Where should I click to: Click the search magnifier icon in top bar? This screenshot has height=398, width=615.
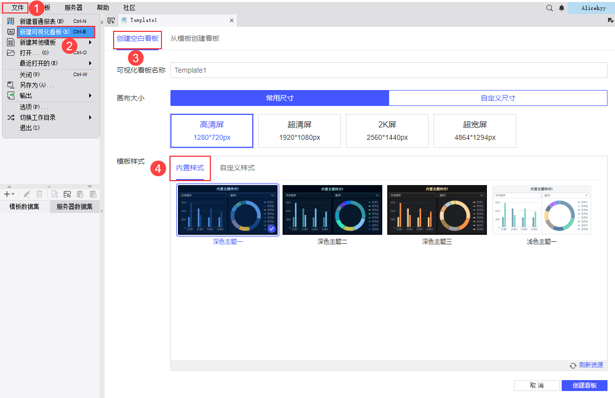550,8
